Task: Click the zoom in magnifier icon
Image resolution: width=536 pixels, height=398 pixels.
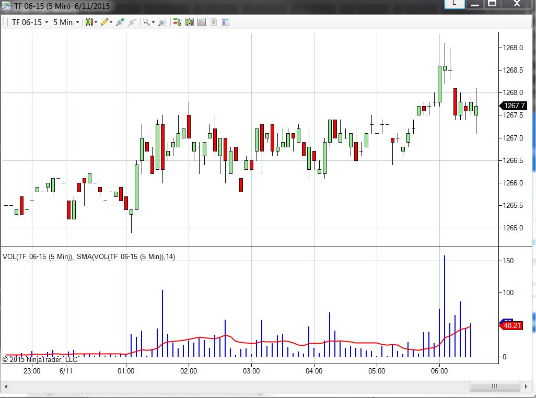Action: [120, 22]
